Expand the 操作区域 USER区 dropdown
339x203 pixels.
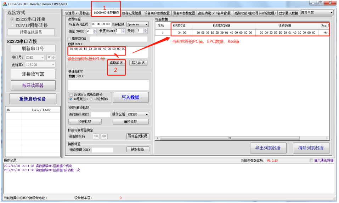(146, 115)
